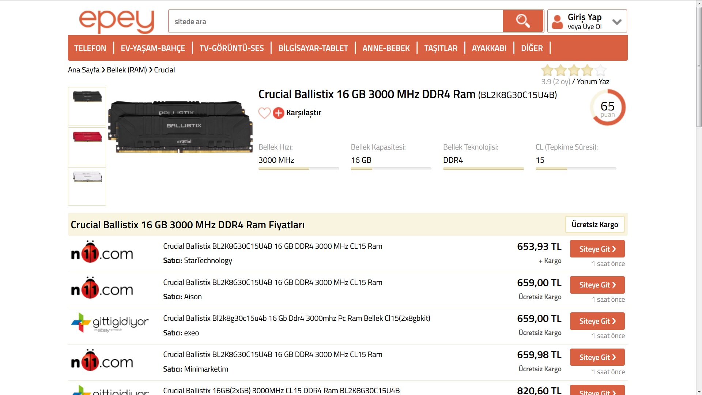Click n11 logo for Minimarketim offer
This screenshot has height=395, width=702.
click(x=102, y=361)
